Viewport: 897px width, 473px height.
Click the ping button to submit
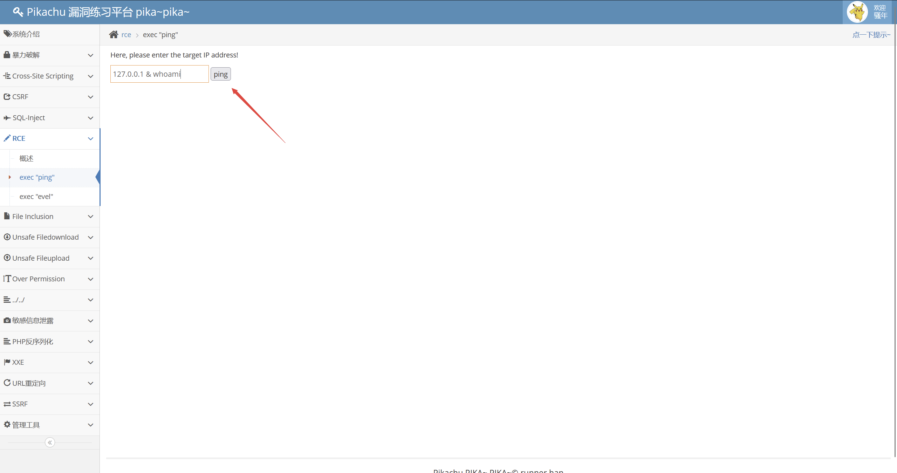click(x=221, y=74)
